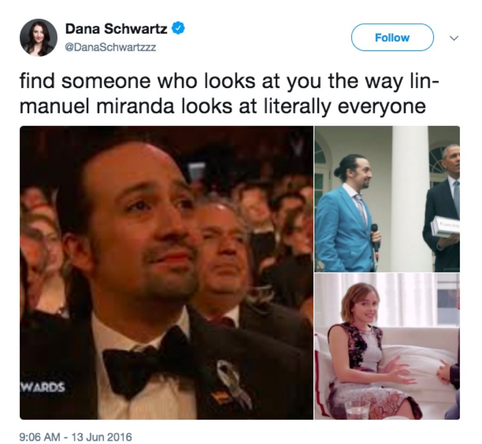Click the Dana Schwartz display name
The height and width of the screenshot is (444, 482).
[115, 28]
